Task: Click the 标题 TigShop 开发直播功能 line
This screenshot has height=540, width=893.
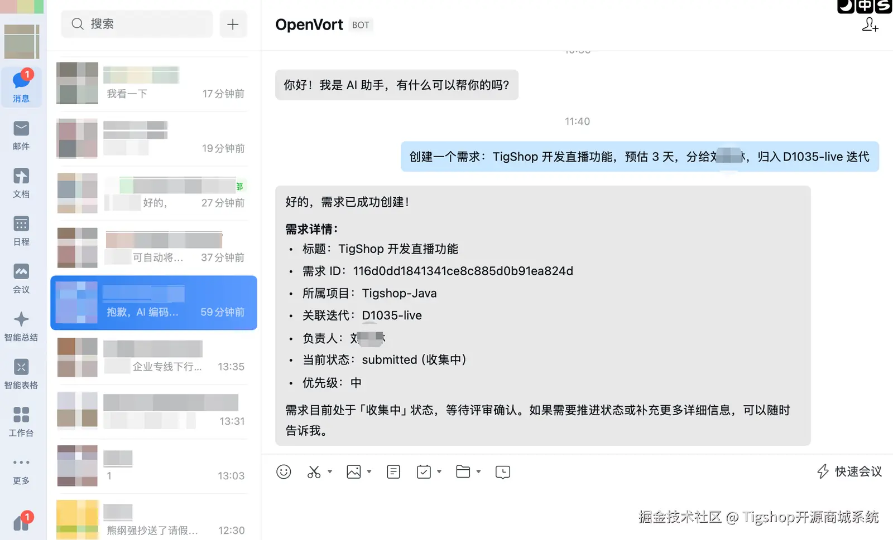Action: pyautogui.click(x=380, y=249)
